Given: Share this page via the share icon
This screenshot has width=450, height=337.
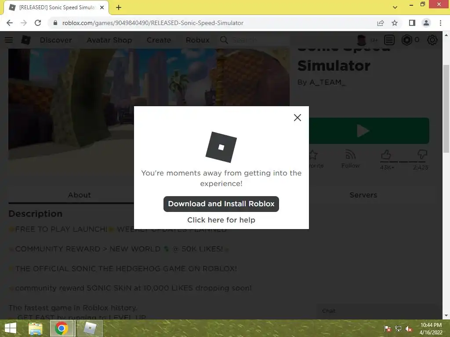Looking at the screenshot, I should (x=381, y=23).
